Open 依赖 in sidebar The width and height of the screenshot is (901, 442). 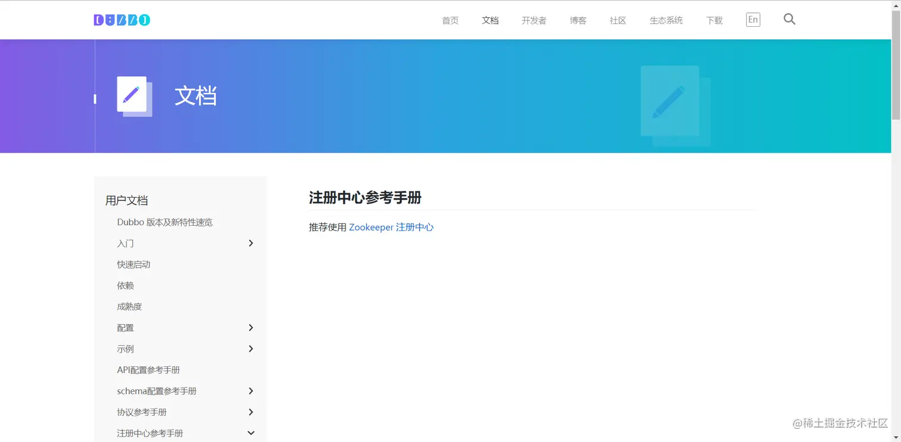pos(125,285)
